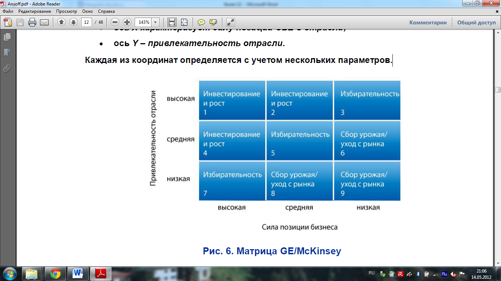Zoom out with minus button
Image resolution: width=501 pixels, height=281 pixels.
[x=115, y=22]
